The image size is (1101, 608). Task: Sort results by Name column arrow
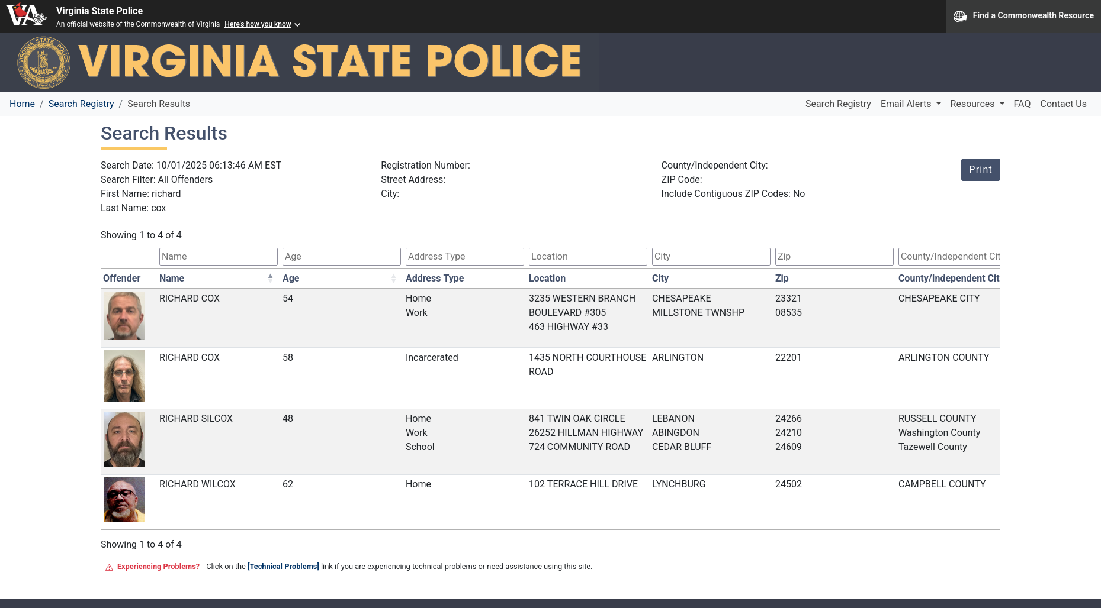[270, 278]
